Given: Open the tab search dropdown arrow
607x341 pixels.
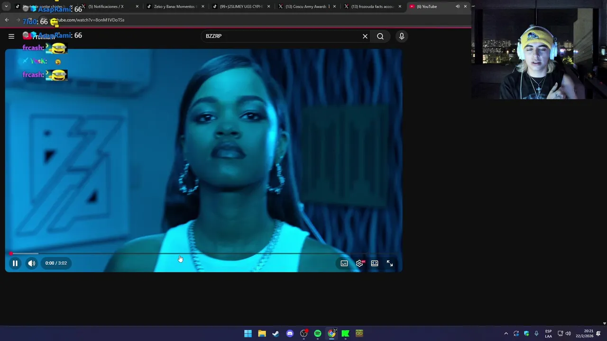Looking at the screenshot, I should 6,7.
